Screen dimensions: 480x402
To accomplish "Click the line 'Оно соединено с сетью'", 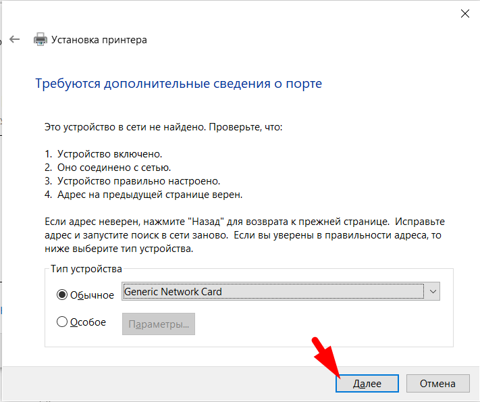I will click(107, 168).
